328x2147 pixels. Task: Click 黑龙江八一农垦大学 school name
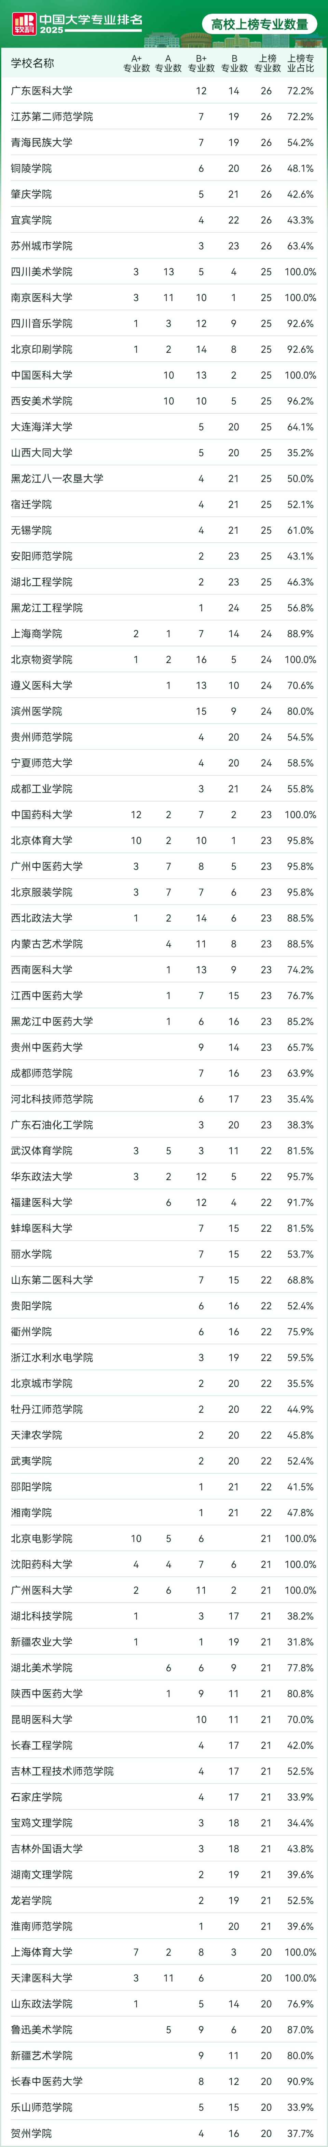click(x=57, y=478)
